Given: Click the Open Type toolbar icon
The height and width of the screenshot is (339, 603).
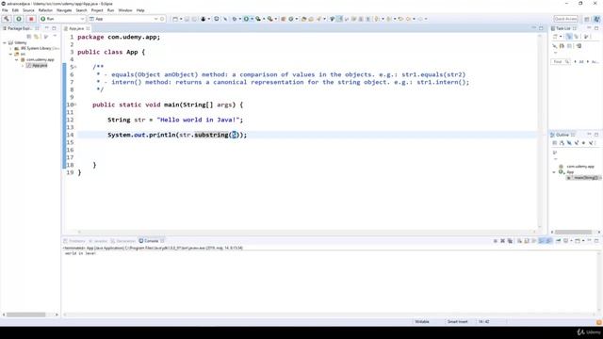Looking at the screenshot, I should coord(303,19).
